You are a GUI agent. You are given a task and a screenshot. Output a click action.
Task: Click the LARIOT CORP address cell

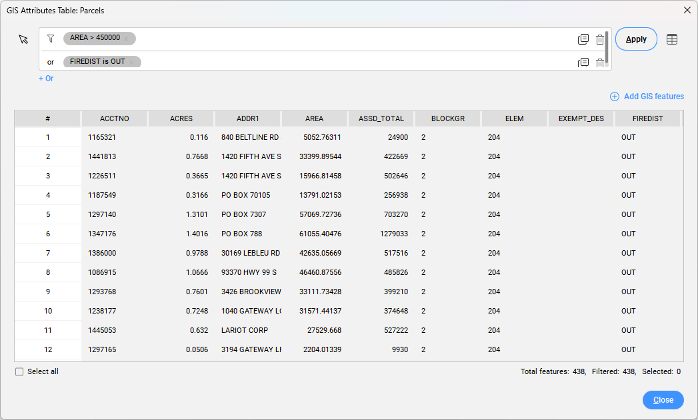point(248,330)
